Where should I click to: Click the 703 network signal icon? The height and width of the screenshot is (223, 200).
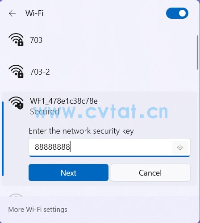[16, 40]
